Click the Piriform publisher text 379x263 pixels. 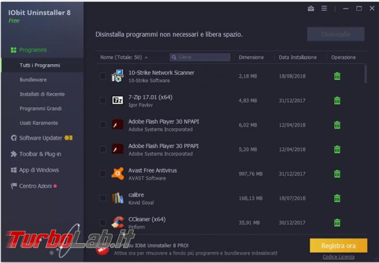(x=136, y=227)
